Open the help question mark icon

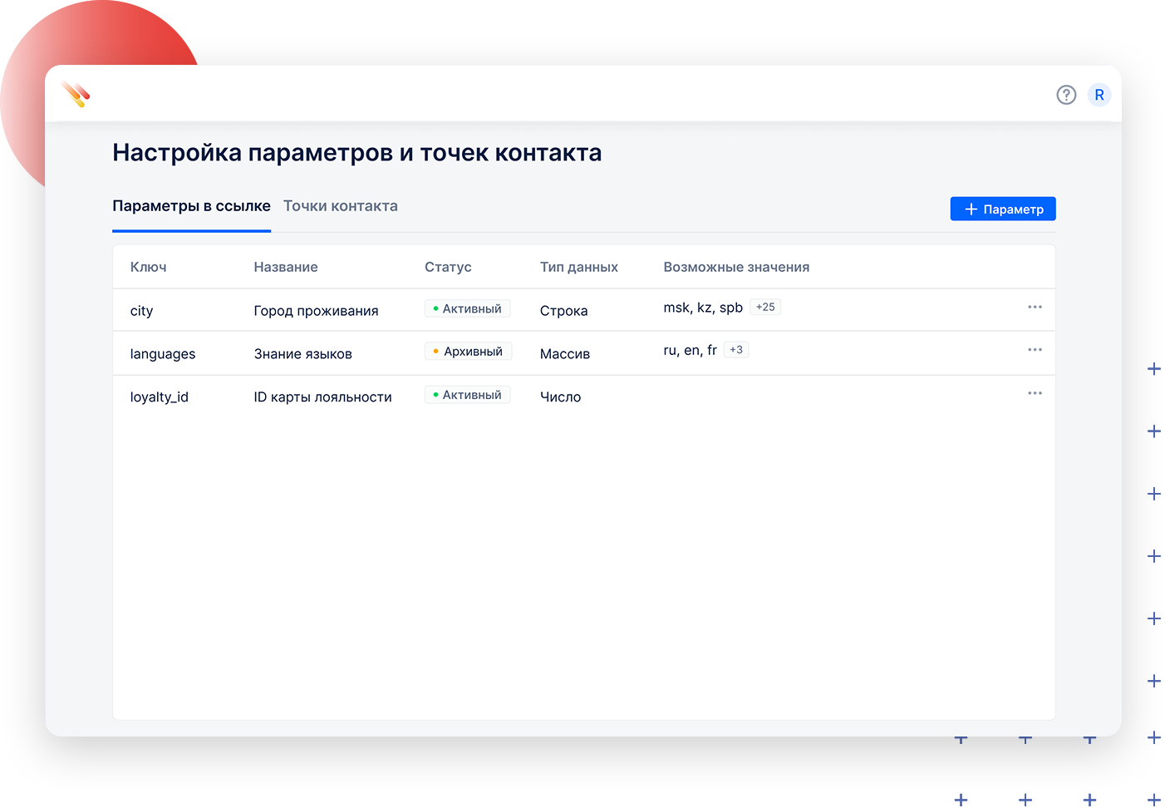click(1066, 95)
